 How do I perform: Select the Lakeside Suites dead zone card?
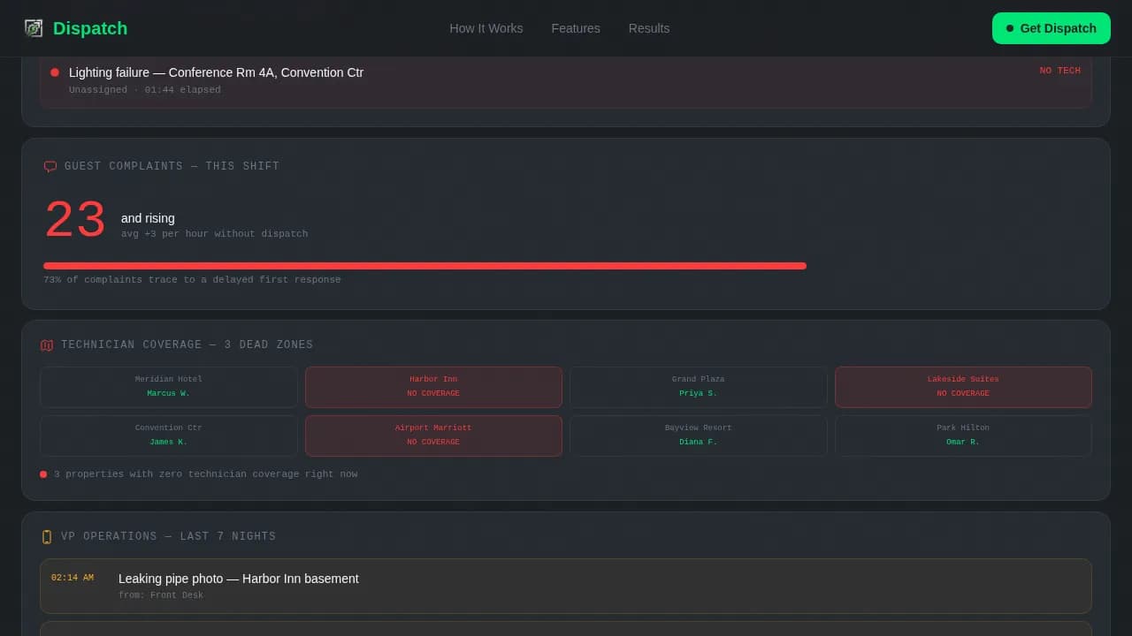(x=963, y=386)
